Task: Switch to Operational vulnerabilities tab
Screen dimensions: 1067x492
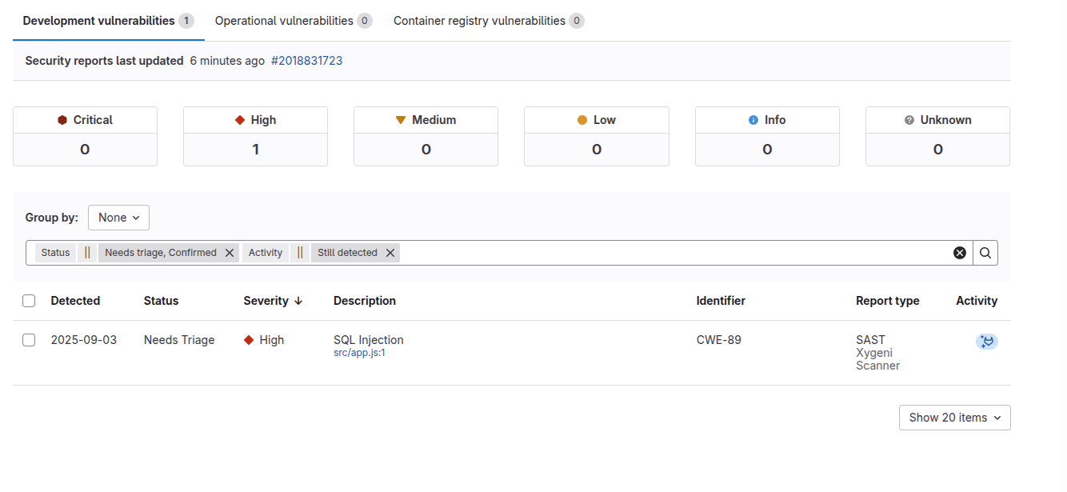Action: [293, 21]
